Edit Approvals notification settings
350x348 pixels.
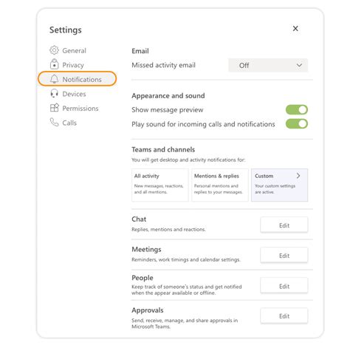tap(284, 315)
